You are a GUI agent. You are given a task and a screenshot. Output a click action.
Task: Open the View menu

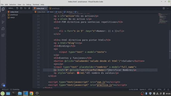coord(19,5)
